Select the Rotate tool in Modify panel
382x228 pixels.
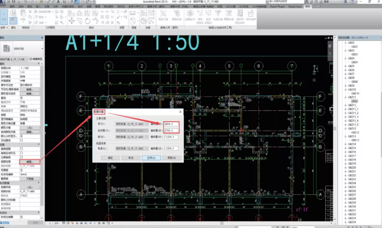88,21
